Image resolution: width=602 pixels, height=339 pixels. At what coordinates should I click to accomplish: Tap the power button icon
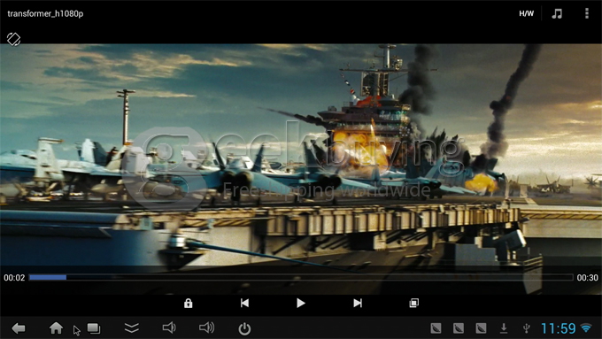[x=244, y=328]
